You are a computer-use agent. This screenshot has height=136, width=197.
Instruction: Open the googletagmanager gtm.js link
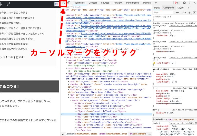[x=108, y=40]
